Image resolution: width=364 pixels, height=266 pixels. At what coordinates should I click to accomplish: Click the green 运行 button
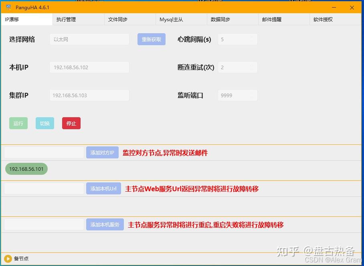18,123
